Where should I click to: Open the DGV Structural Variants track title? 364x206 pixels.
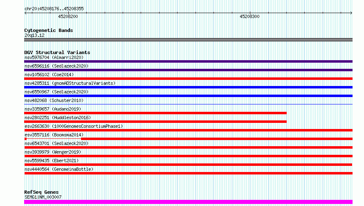57,52
